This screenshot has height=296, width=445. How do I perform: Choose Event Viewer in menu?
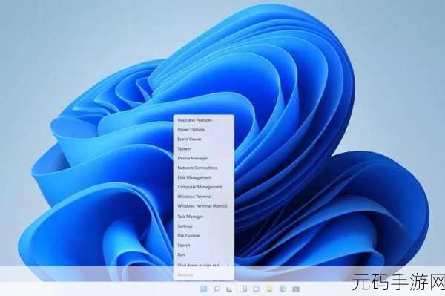pyautogui.click(x=204, y=139)
